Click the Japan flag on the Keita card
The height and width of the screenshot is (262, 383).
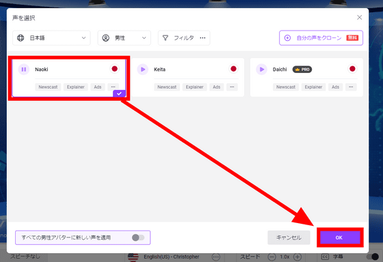coord(233,69)
